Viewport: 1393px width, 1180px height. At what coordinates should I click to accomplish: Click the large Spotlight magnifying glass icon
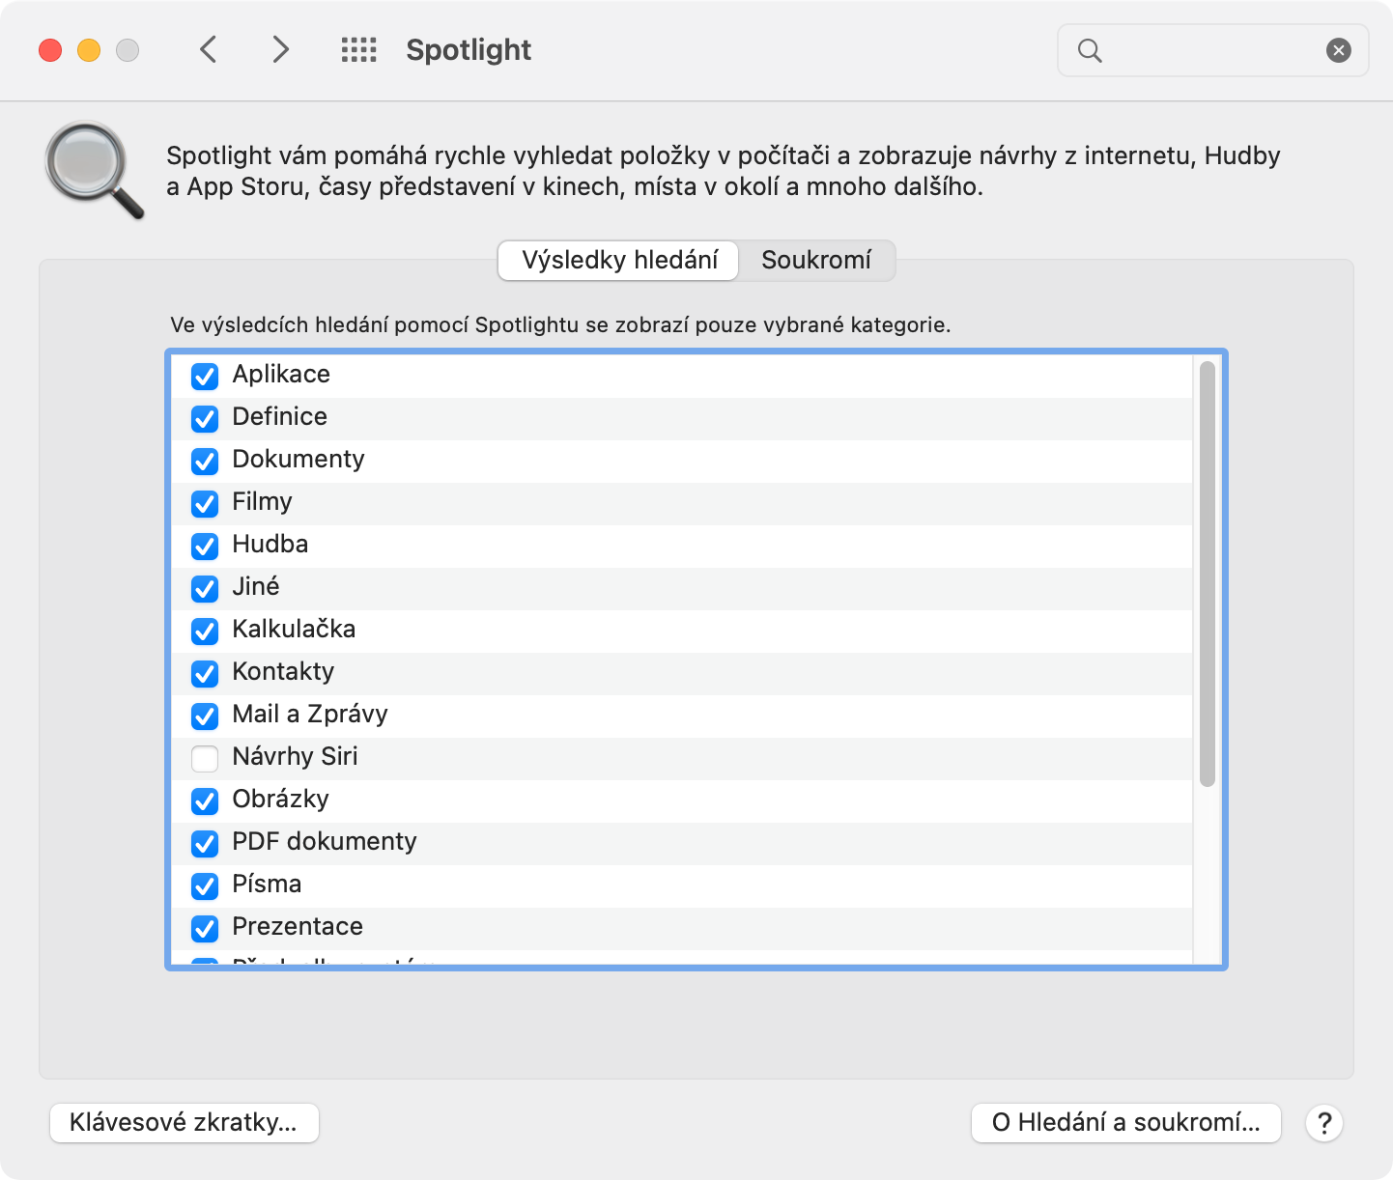(94, 170)
